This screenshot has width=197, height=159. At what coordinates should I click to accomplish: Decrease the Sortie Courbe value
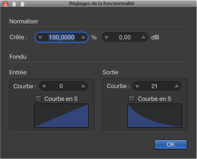137,86
